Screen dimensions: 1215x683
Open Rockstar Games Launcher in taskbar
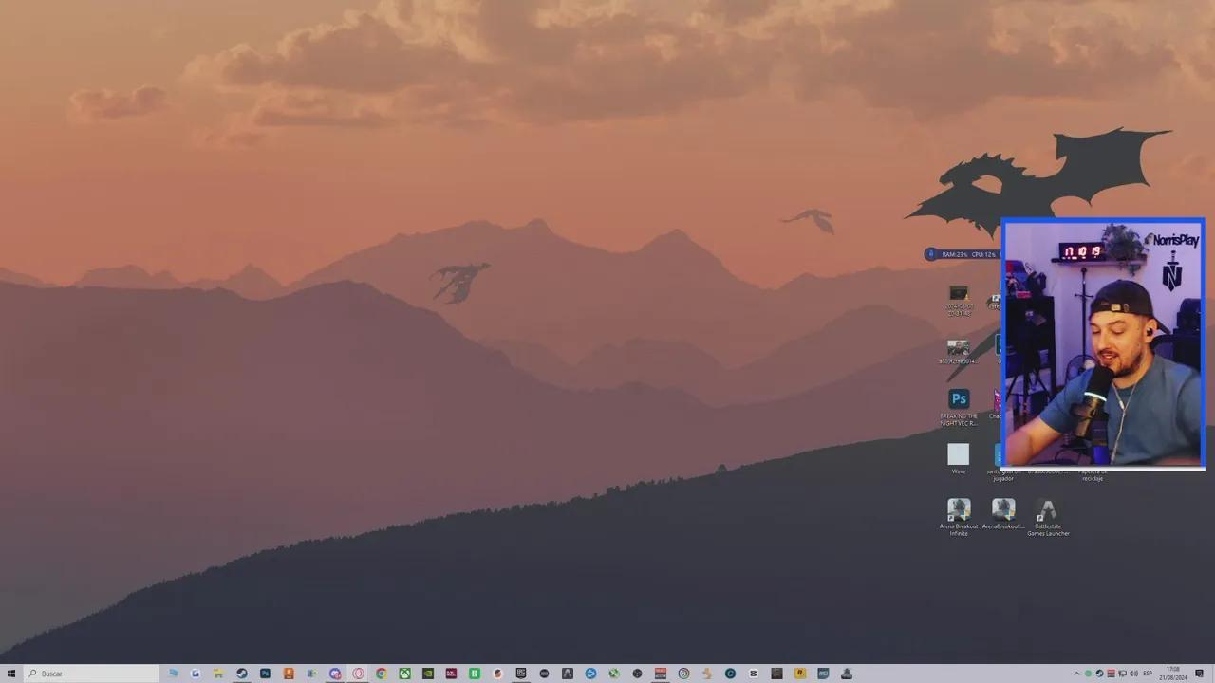[x=800, y=674]
